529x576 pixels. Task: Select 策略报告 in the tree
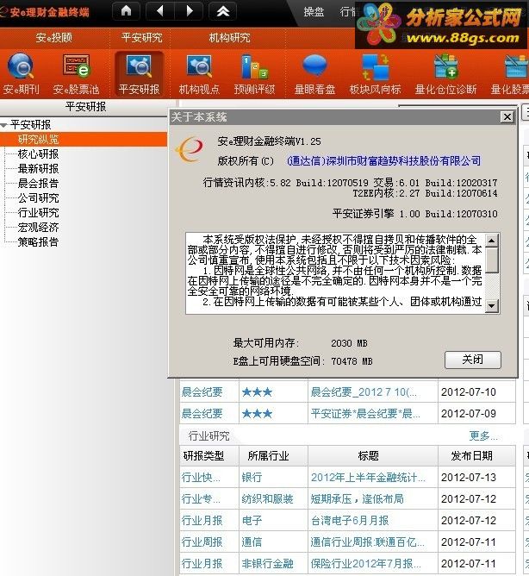38,242
